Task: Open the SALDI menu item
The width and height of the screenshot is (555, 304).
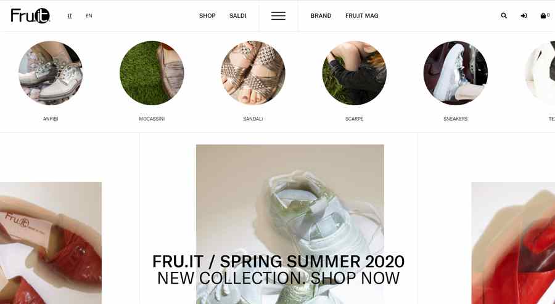Action: tap(238, 16)
